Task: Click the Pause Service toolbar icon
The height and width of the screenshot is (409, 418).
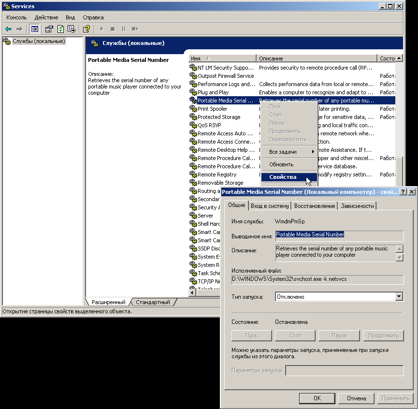Action: click(123, 29)
